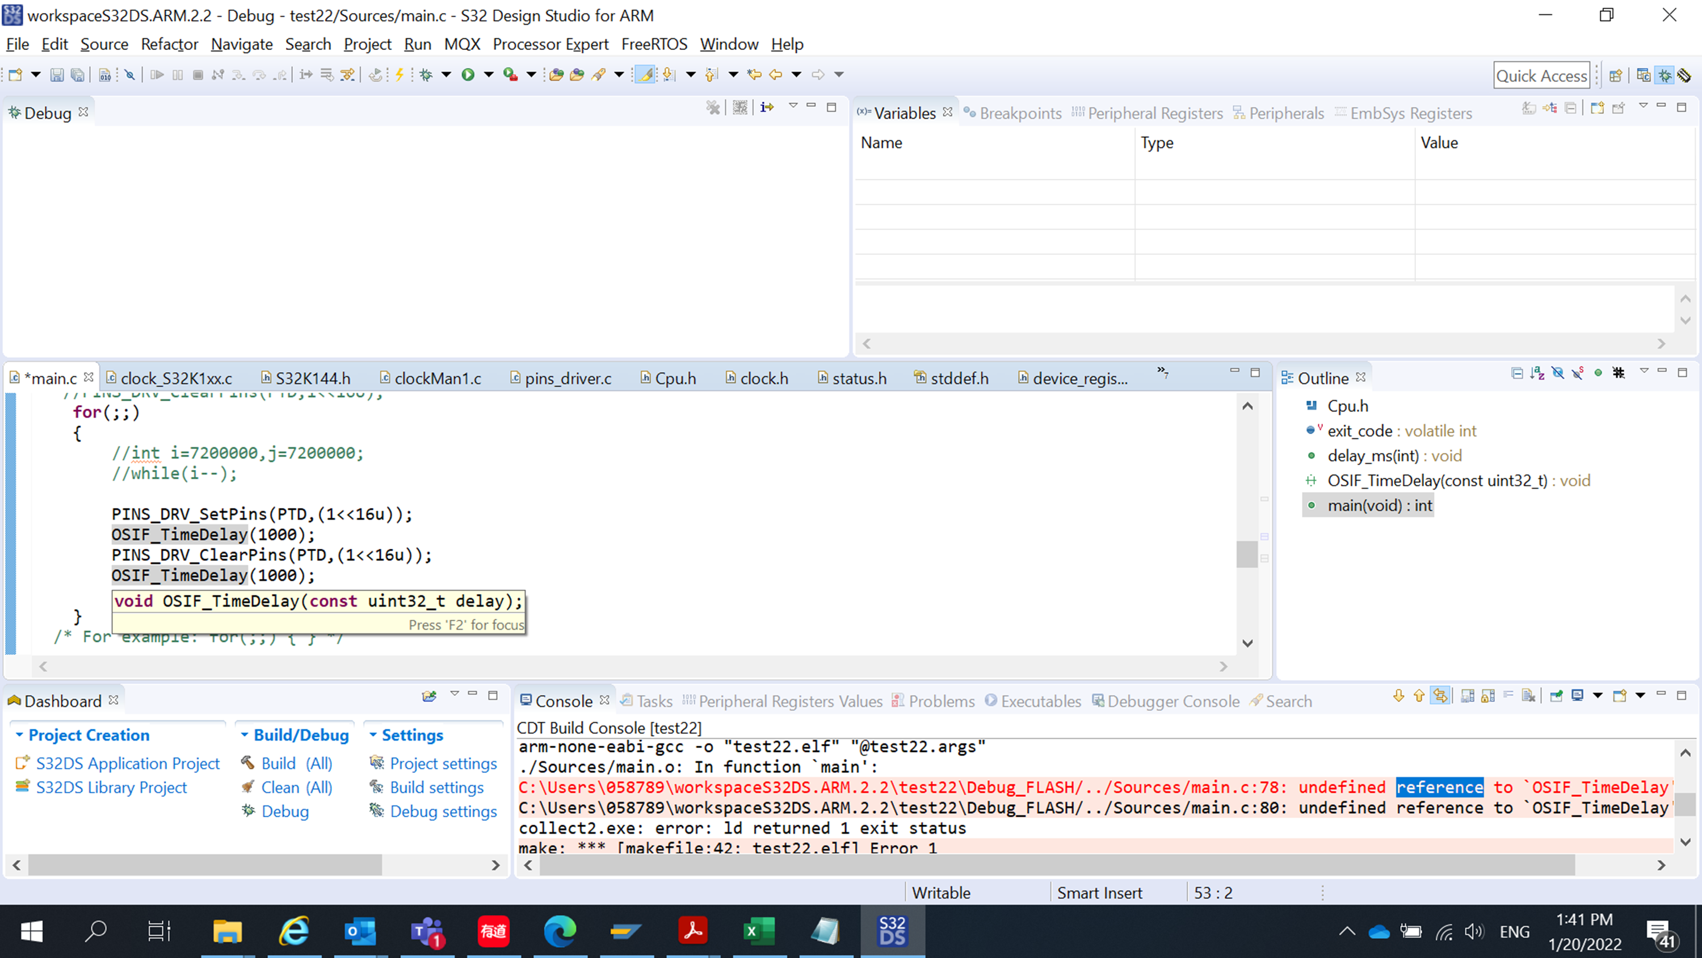Click Next Error down arrow in Console
This screenshot has height=958, width=1702.
1399,696
